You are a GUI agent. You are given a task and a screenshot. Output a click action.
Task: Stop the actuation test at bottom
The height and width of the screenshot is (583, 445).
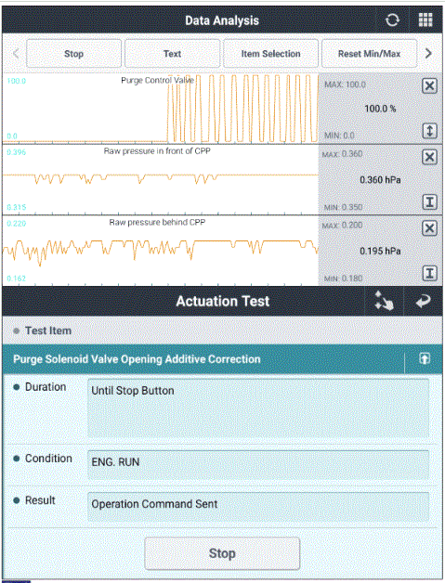[222, 553]
